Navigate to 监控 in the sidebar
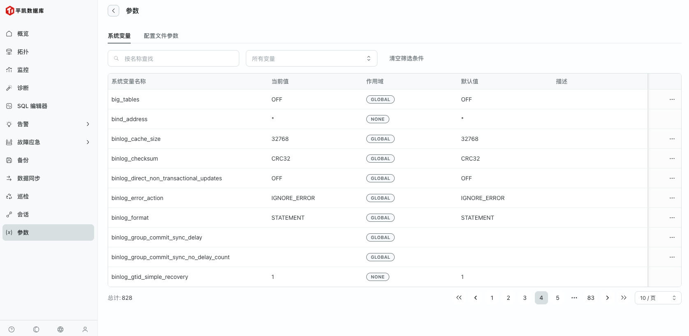Screen dimensions: 689x336 pyautogui.click(x=23, y=70)
